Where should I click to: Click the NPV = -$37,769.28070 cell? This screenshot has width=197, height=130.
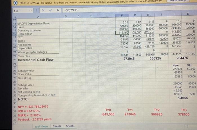(x=33, y=107)
